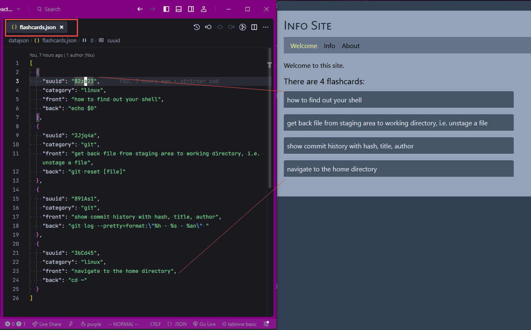Screen dimensions: 531x330
Task: Click the authorship CodeLens 'You, 7 hours ago'
Action: click(x=62, y=55)
